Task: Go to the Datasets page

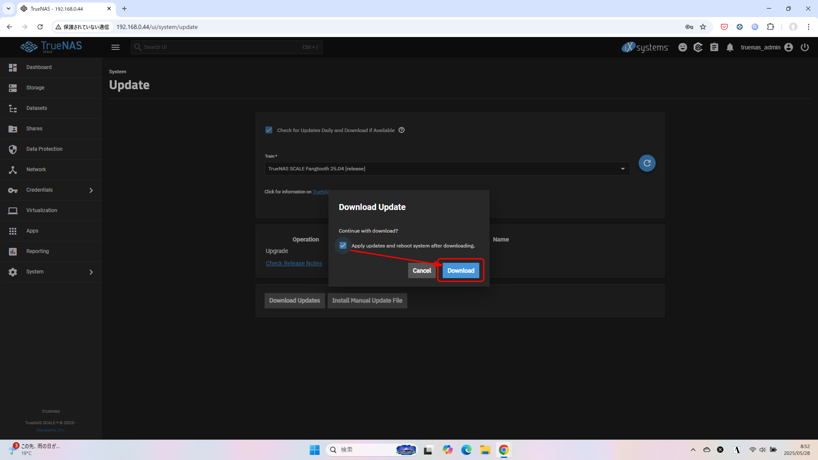Action: coord(51,108)
